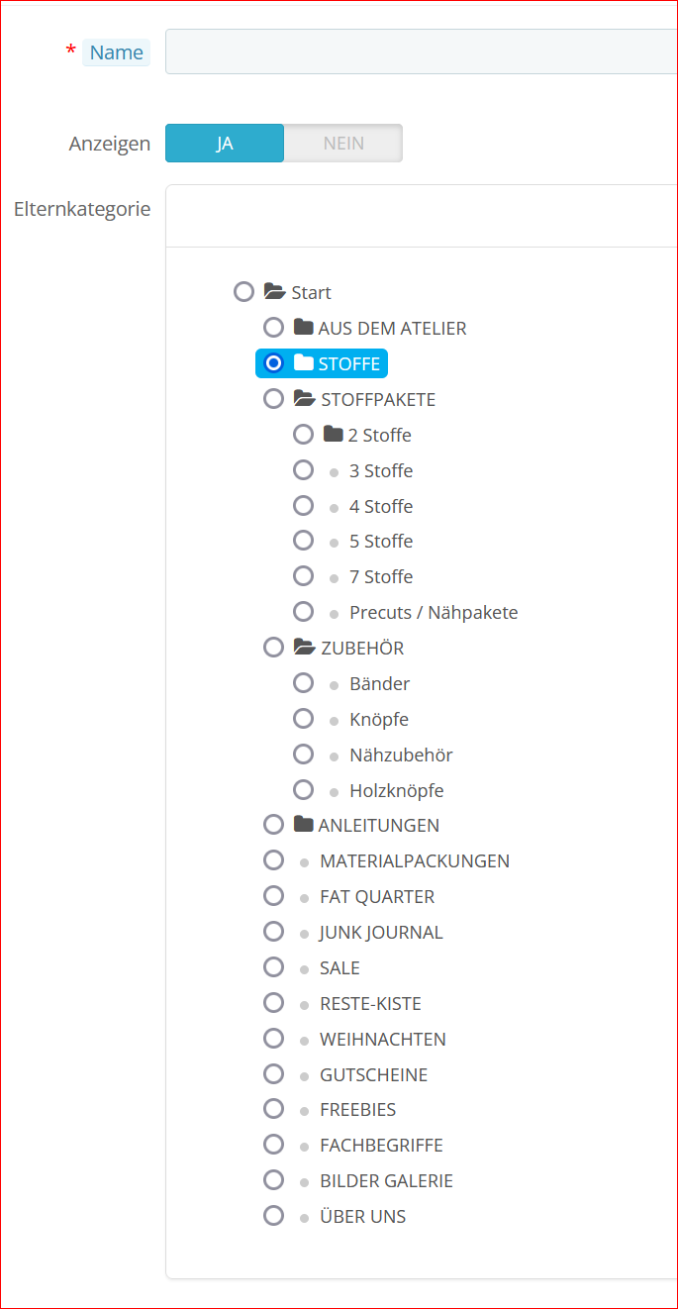The image size is (678, 1309).
Task: Choose the Knöpfe category radio button
Action: click(304, 718)
